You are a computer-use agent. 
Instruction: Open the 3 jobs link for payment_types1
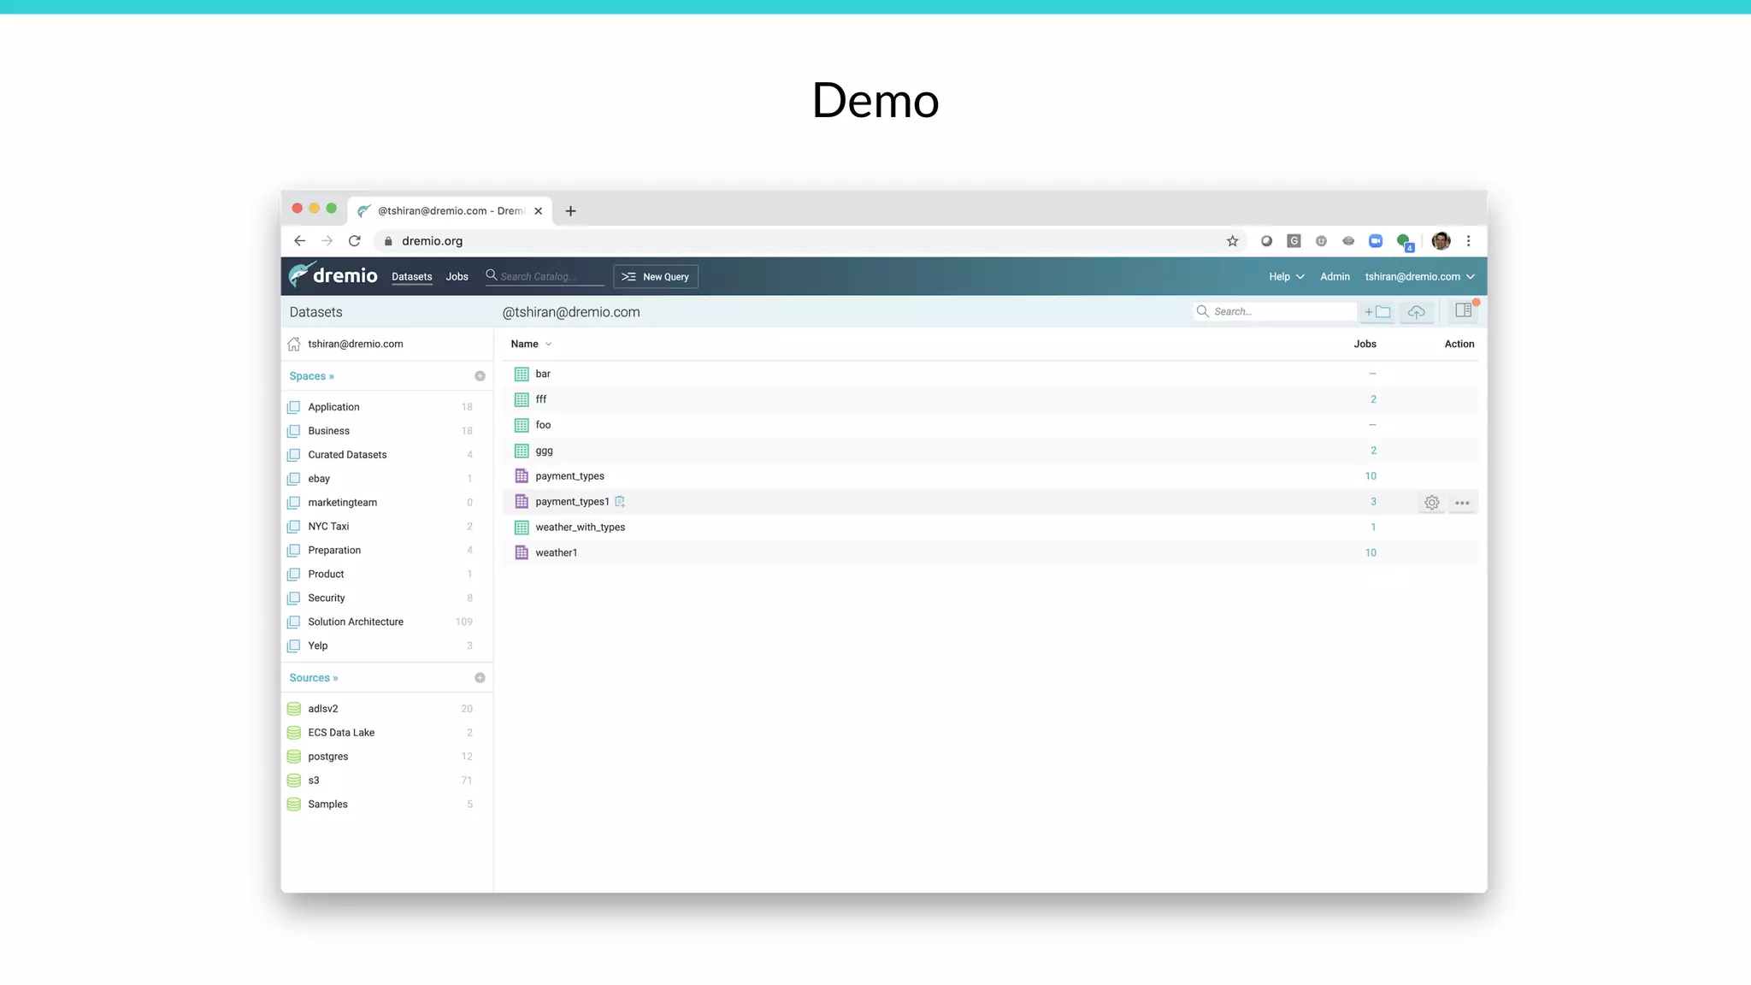pos(1373,502)
